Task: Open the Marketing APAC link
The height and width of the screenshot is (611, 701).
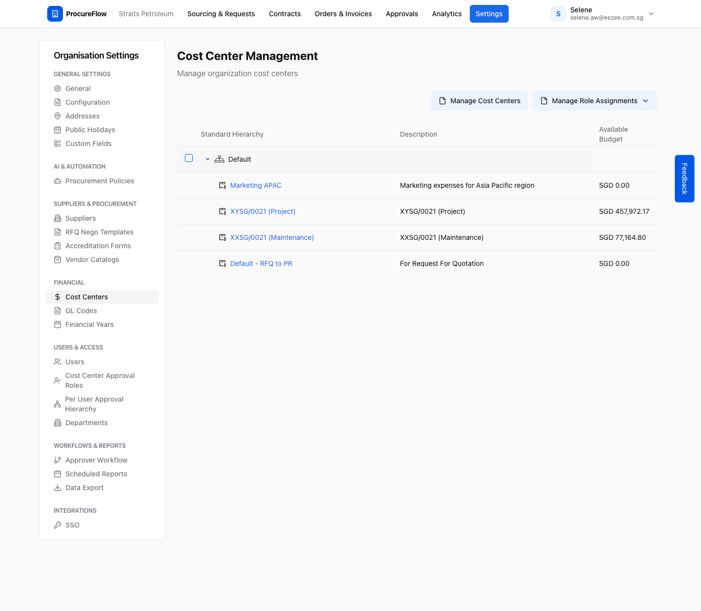Action: point(256,185)
